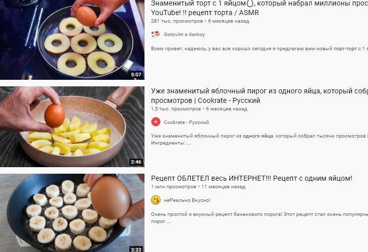The height and width of the screenshot is (252, 368).
Task: Click banana pie description Очень простой и вкусный
Action: [x=259, y=217]
